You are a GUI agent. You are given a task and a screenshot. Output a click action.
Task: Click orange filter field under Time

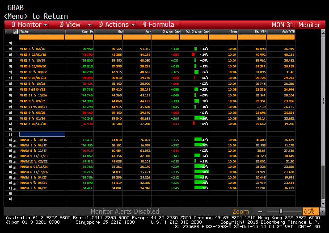tap(223, 37)
